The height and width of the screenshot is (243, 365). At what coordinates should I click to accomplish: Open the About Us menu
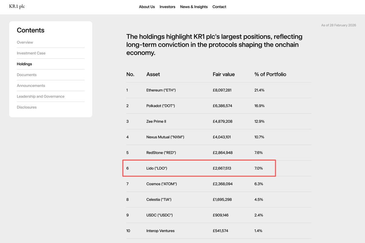pos(147,7)
